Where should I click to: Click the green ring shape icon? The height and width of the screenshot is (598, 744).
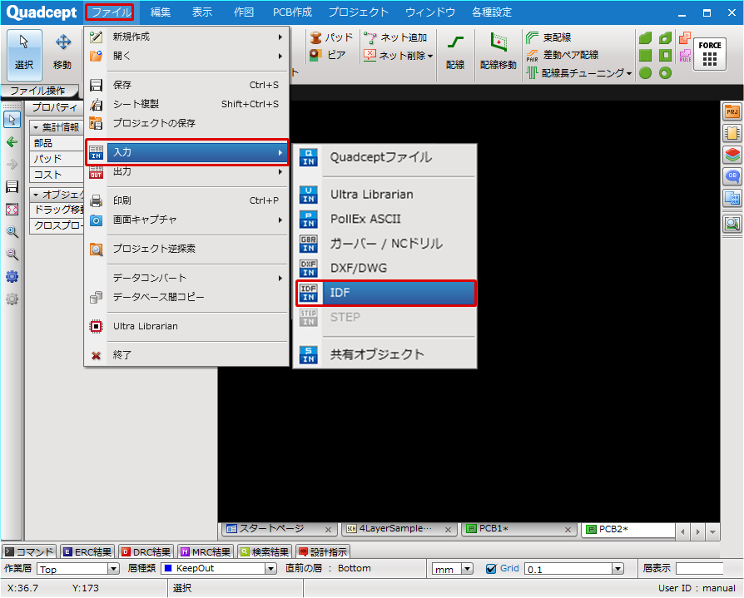click(x=665, y=73)
